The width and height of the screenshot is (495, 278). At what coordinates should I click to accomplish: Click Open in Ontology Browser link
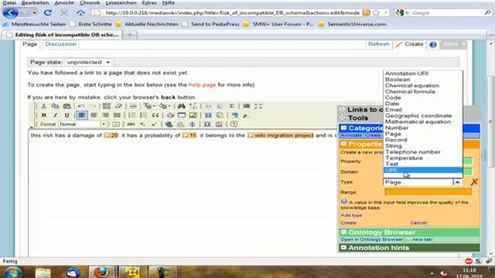pos(371,239)
